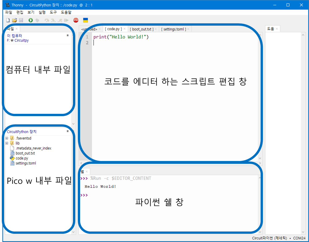Viewport: 309px width, 242px height.
Task: Click the editor horizontal scrollbar
Action: click(171, 163)
